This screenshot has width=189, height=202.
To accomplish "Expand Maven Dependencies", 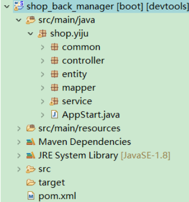I will [x=19, y=142].
